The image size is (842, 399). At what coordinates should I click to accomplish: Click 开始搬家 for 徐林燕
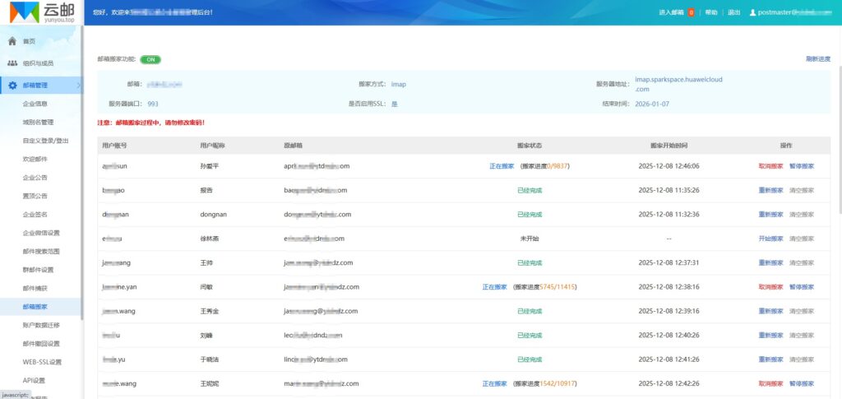[x=770, y=239]
